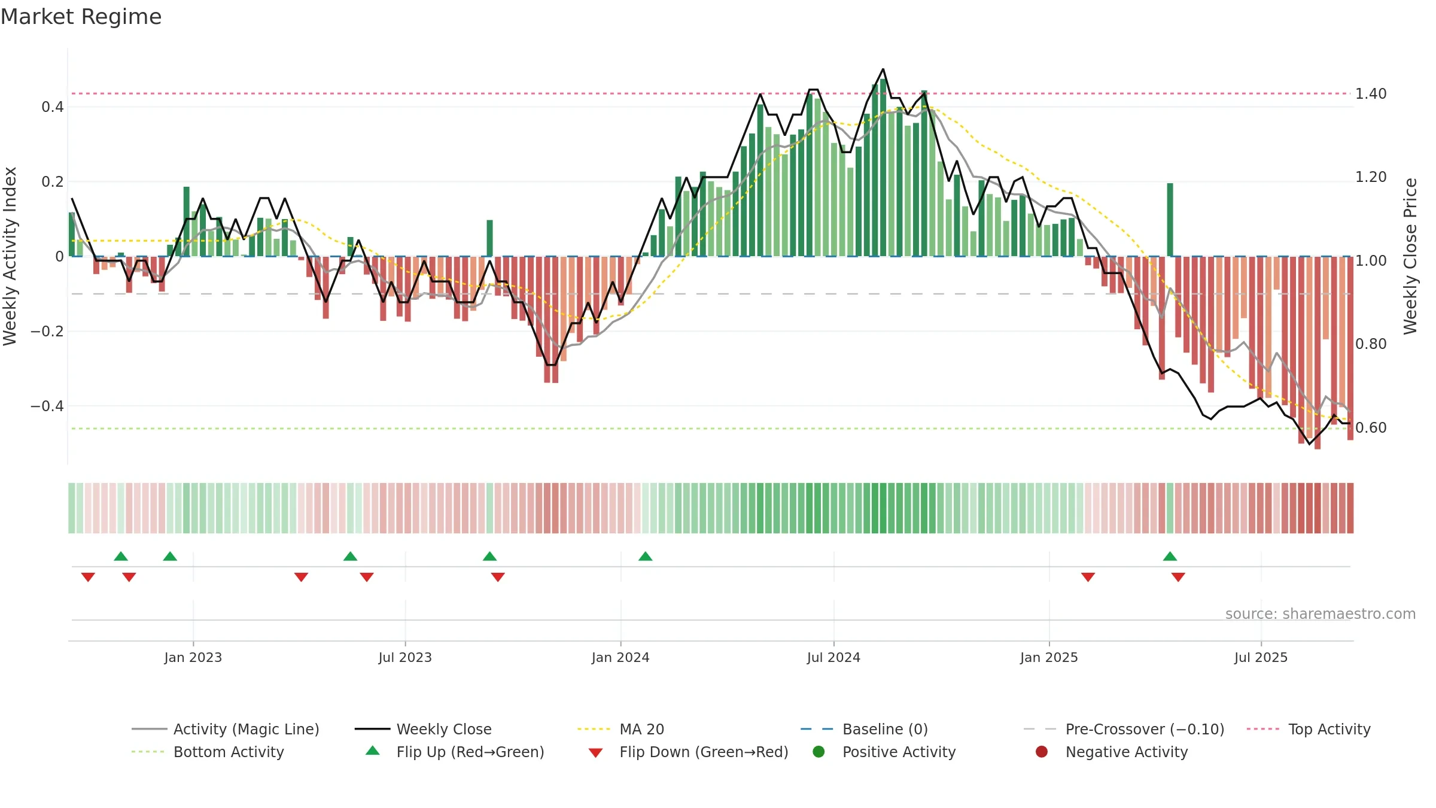Click the Weekly Activity Index axis title
Screen dimensions: 1436x808
10,256
